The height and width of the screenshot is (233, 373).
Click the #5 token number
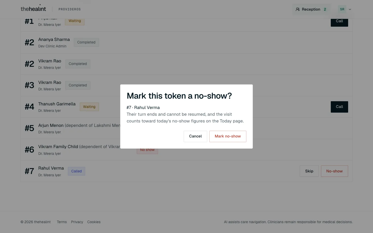tap(30, 128)
